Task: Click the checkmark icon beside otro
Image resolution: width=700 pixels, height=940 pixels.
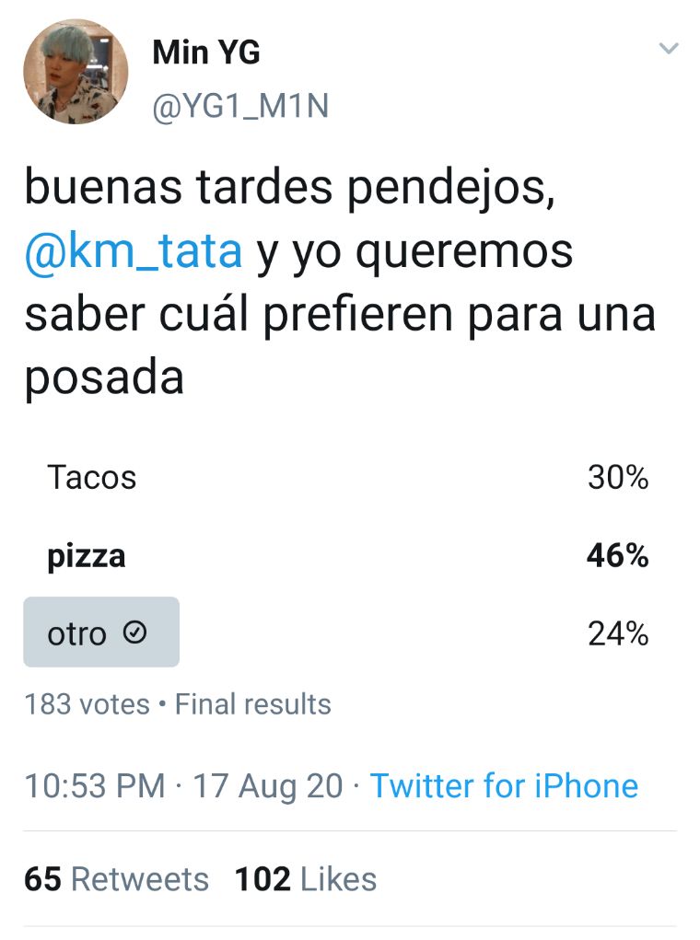Action: pos(135,632)
